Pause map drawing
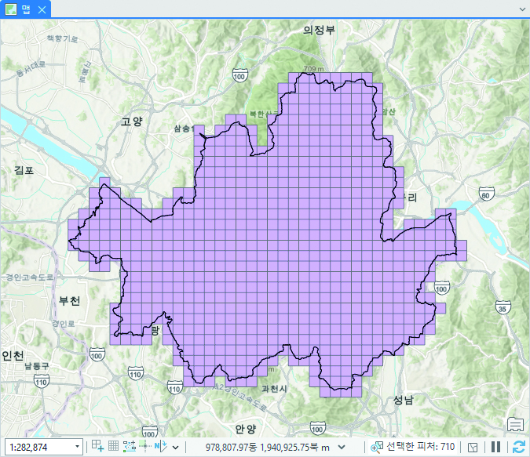Image resolution: width=530 pixels, height=457 pixels. (495, 447)
